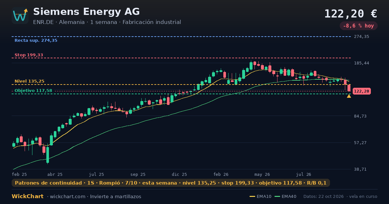Click the 'Patrones de continuidad' summary banner

(x=171, y=183)
